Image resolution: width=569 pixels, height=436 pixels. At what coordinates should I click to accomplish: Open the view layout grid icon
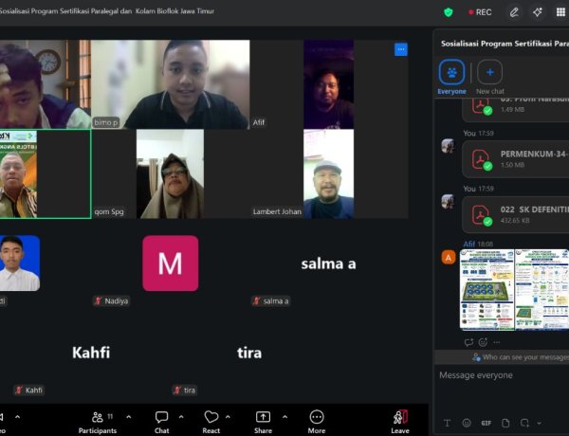pyautogui.click(x=561, y=12)
